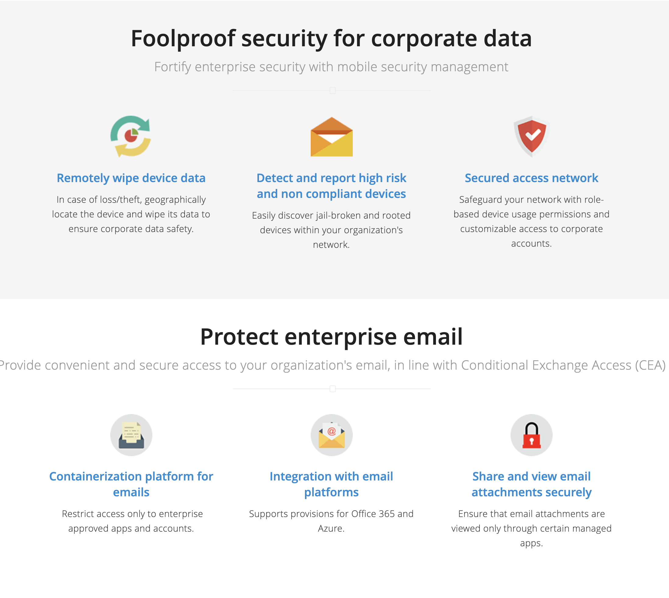Click the circular arrows remote wipe icon

point(131,136)
